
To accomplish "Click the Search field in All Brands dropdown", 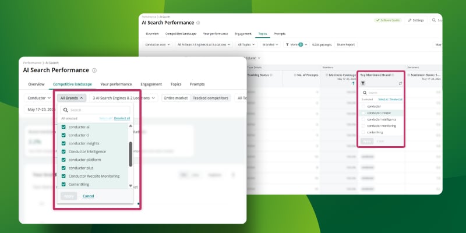I will 95,110.
